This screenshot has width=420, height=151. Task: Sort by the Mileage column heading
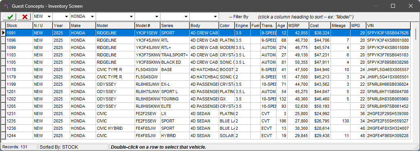coord(341,25)
